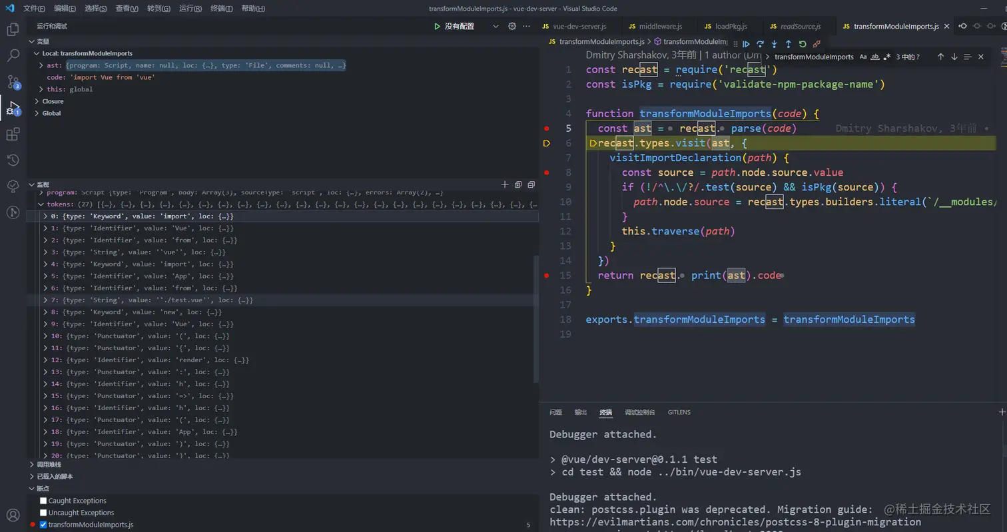Select watch token row '0: Keyword import'

(x=282, y=216)
